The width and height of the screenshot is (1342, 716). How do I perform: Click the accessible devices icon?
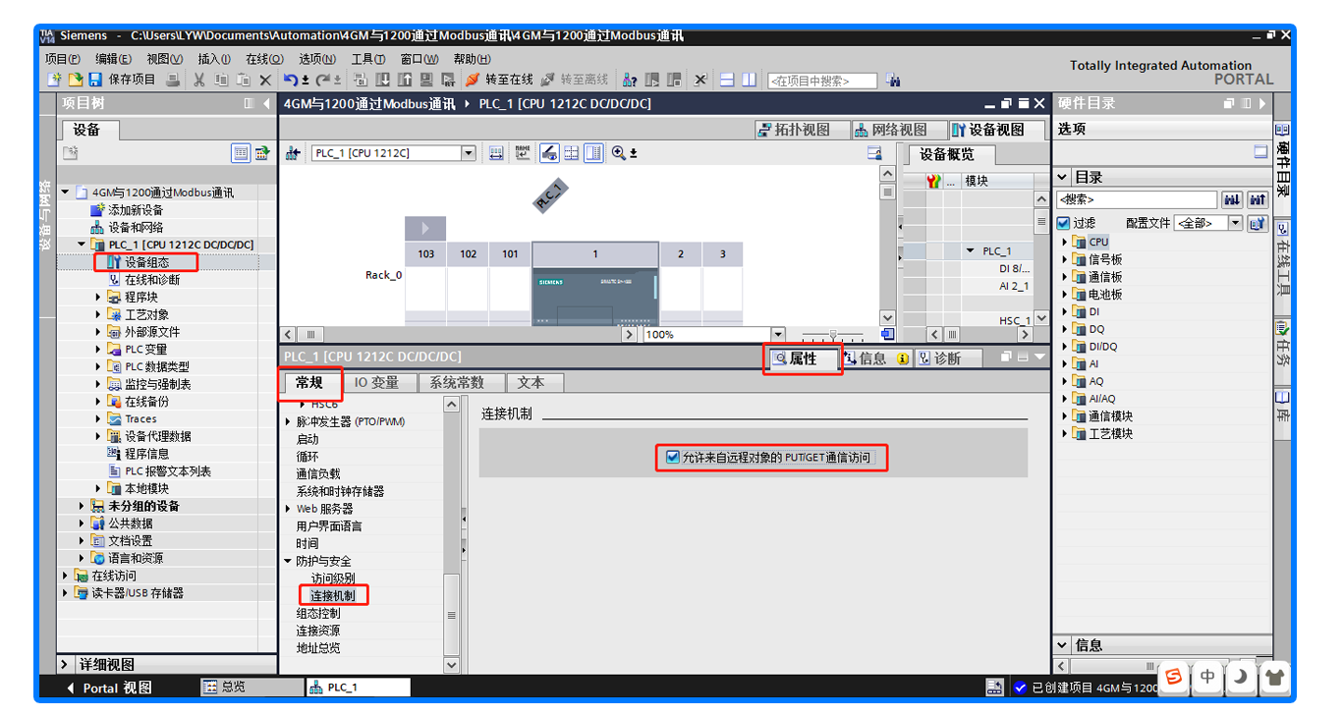click(632, 80)
